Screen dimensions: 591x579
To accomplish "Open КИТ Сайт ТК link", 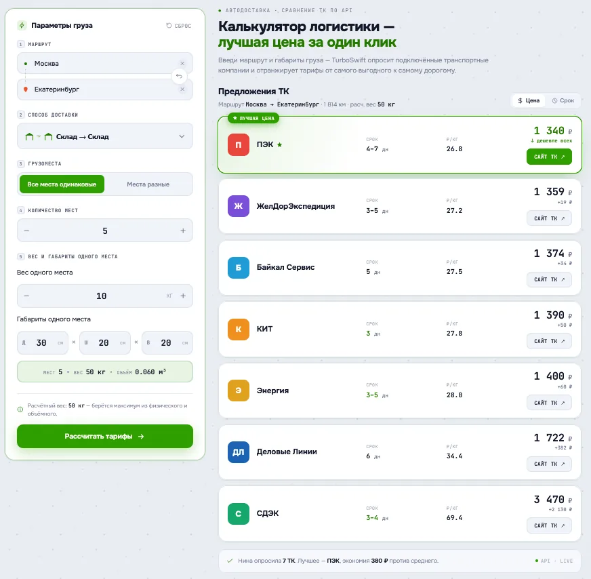I will click(x=549, y=341).
